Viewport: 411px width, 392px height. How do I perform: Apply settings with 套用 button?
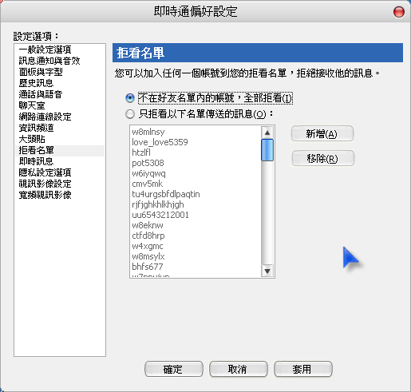tap(303, 369)
